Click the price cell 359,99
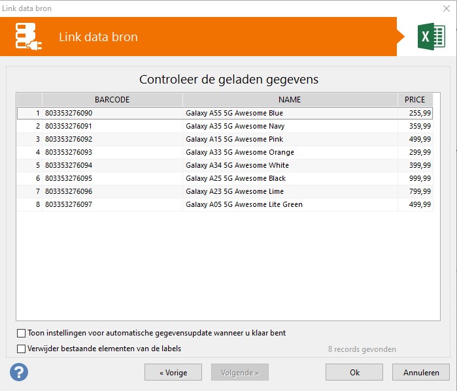Image resolution: width=457 pixels, height=391 pixels. (415, 126)
